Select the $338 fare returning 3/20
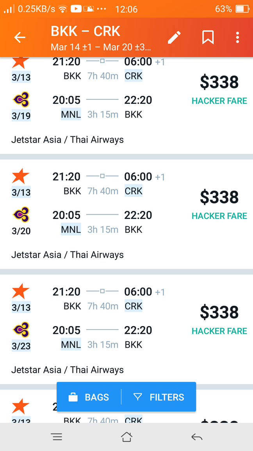This screenshot has height=451, width=253. pyautogui.click(x=126, y=214)
